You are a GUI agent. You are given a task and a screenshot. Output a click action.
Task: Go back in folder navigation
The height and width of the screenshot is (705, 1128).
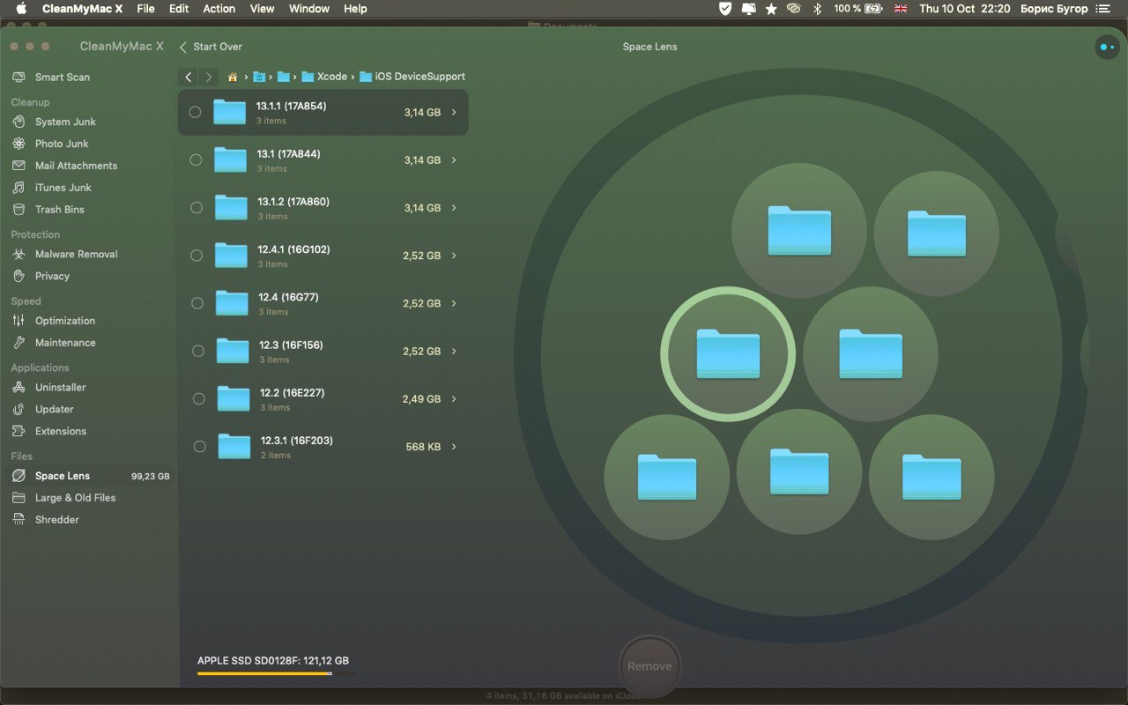pyautogui.click(x=189, y=77)
